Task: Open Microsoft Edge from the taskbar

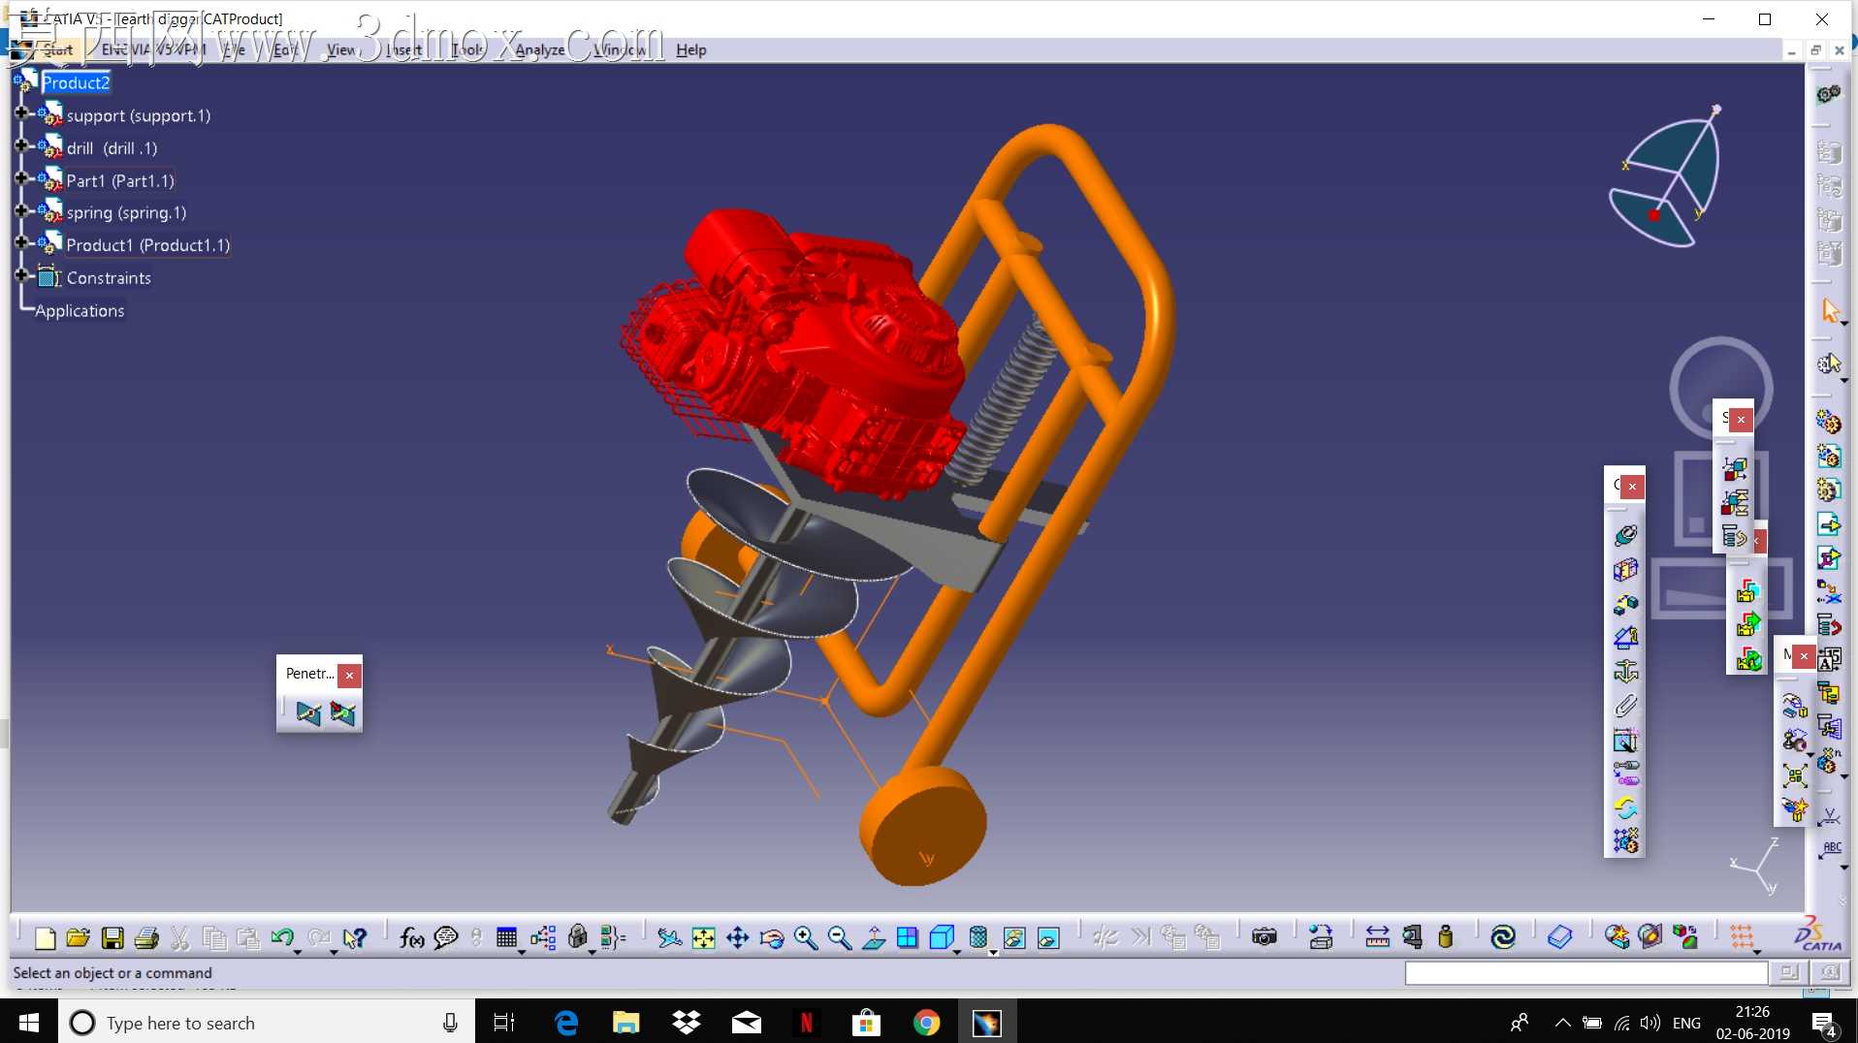Action: pyautogui.click(x=565, y=1023)
